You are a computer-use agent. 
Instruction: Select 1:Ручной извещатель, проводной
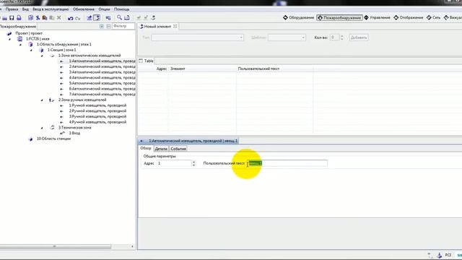click(97, 105)
